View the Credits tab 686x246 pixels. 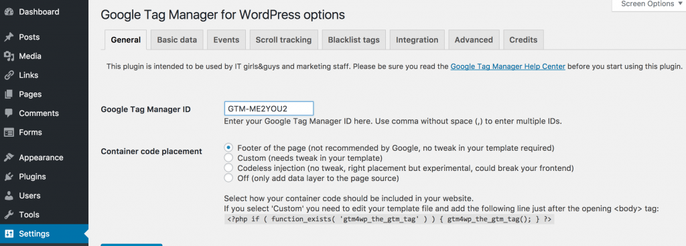point(523,40)
